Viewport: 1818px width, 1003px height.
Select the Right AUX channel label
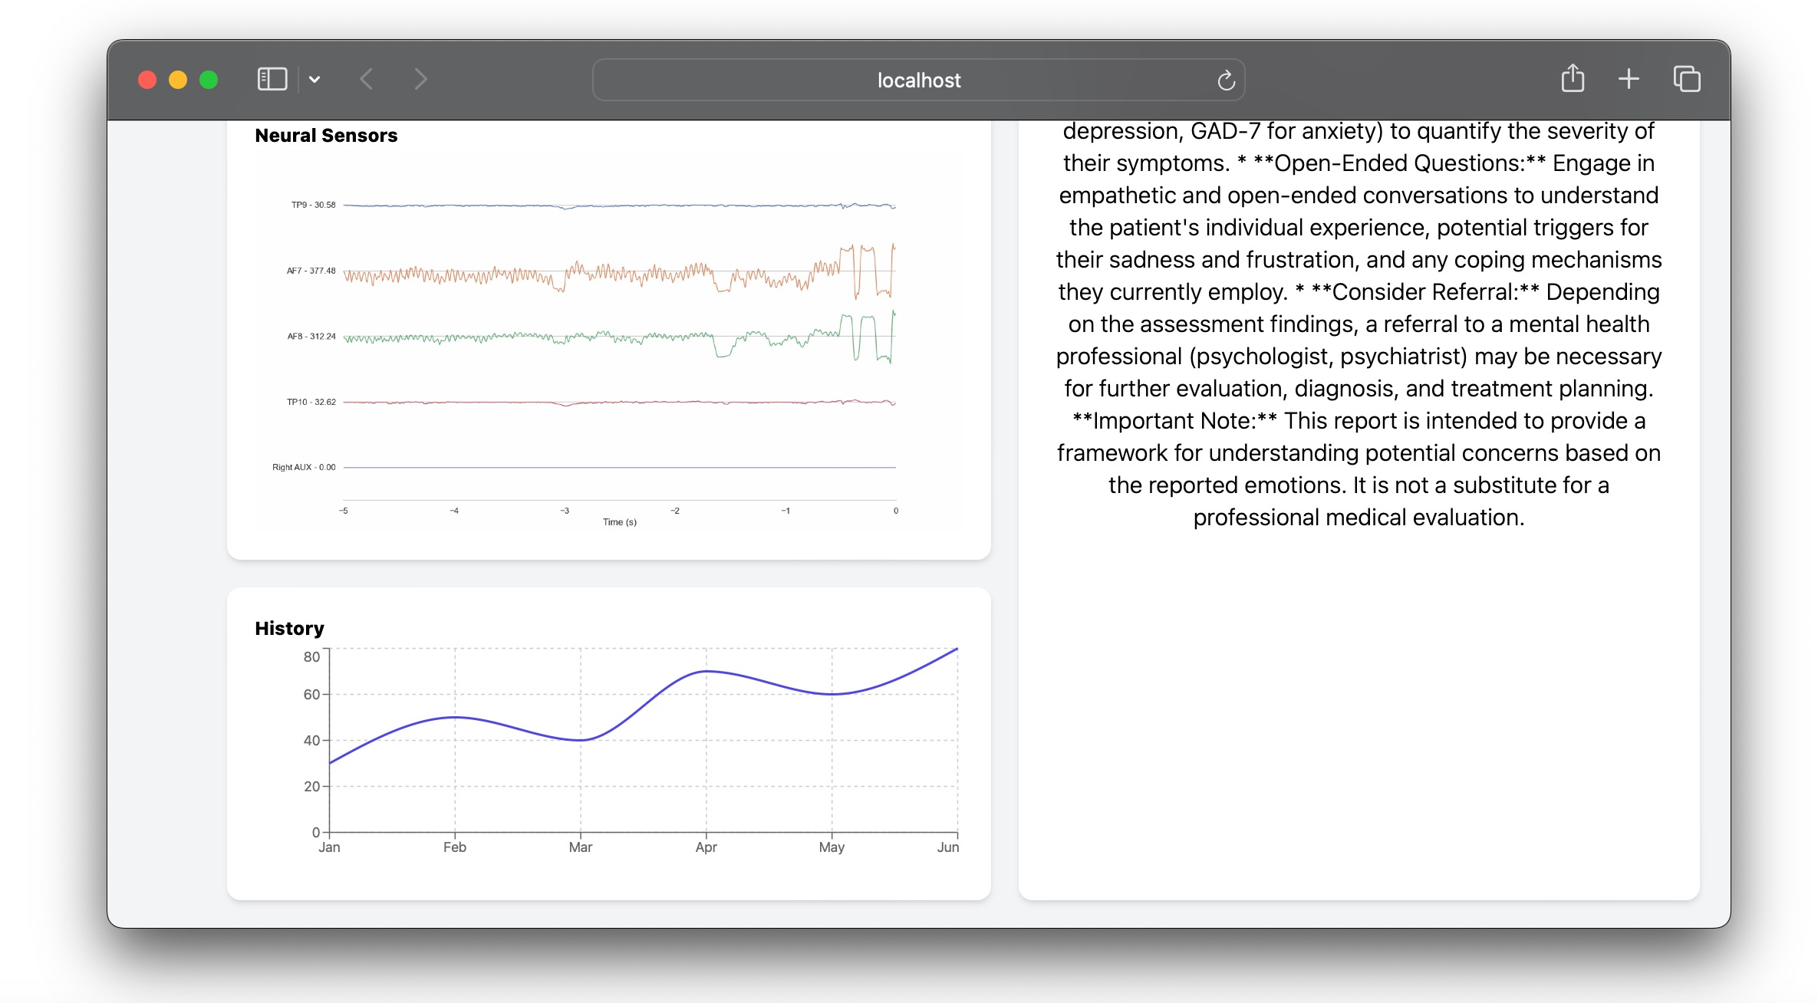pyautogui.click(x=304, y=467)
